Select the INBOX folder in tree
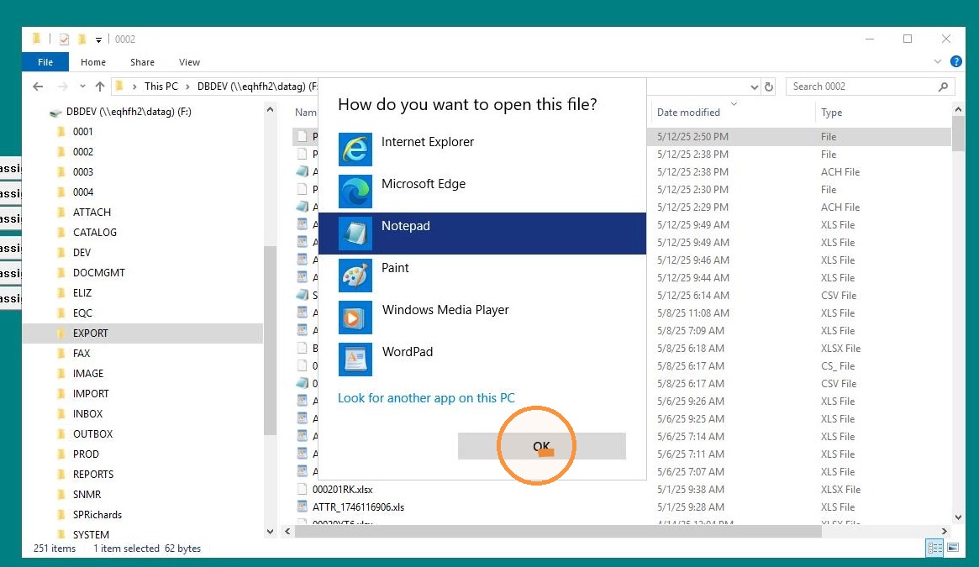Viewport: 979px width, 567px height. (x=87, y=414)
